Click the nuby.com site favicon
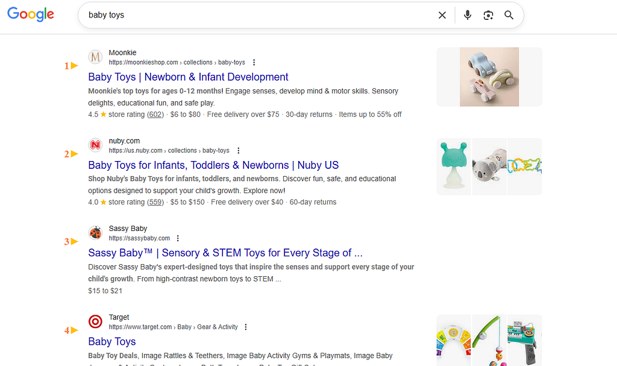The width and height of the screenshot is (617, 366). 95,145
